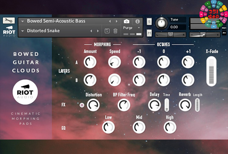Click the Distorted Snake snapshot name
This screenshot has width=228, height=154.
[43, 31]
